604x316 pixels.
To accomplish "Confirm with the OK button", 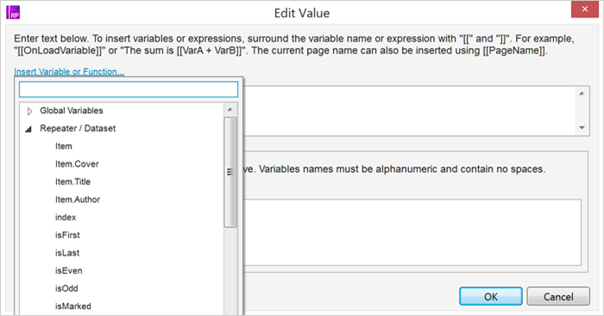I will click(x=491, y=296).
